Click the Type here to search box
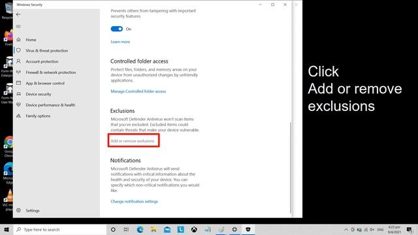This screenshot has width=418, height=235. [x=59, y=229]
